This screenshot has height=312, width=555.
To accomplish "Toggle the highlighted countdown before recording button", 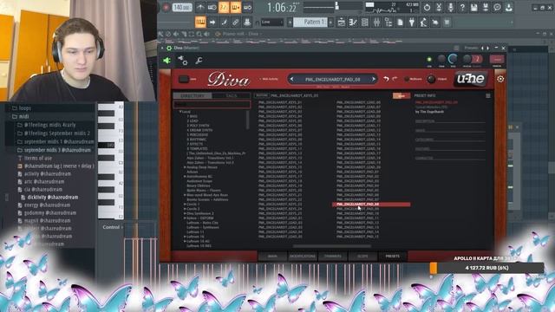I will click(224, 7).
